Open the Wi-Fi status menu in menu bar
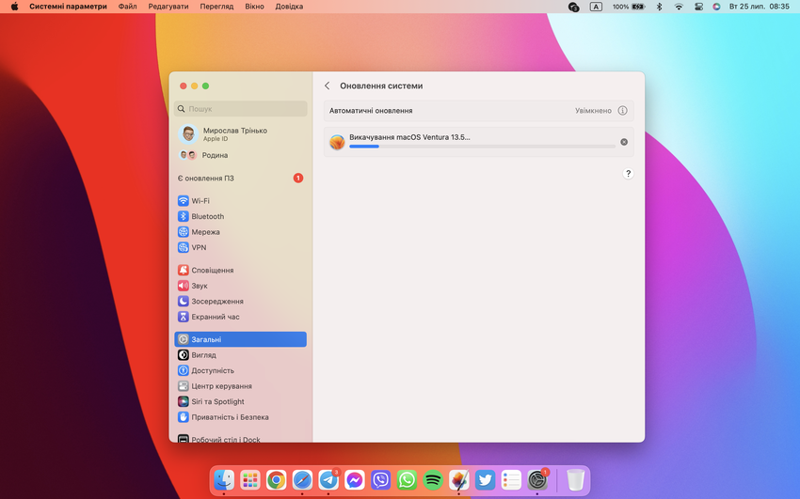This screenshot has height=499, width=800. (679, 7)
